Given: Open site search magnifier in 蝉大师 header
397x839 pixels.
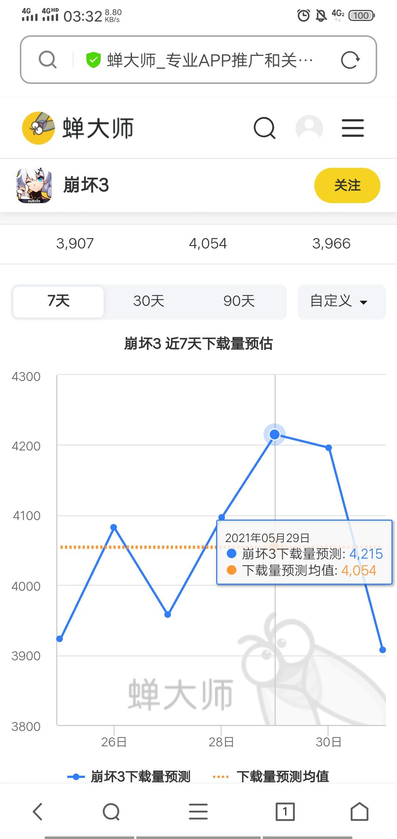Looking at the screenshot, I should pyautogui.click(x=265, y=128).
